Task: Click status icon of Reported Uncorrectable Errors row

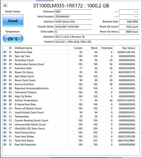Action: coord(5,88)
